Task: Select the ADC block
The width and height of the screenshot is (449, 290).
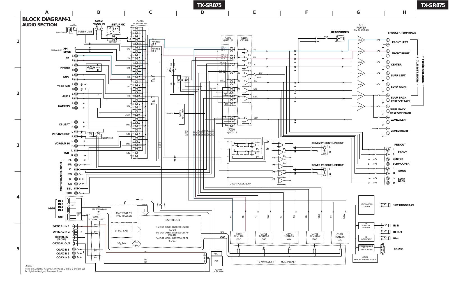Action: (x=216, y=254)
